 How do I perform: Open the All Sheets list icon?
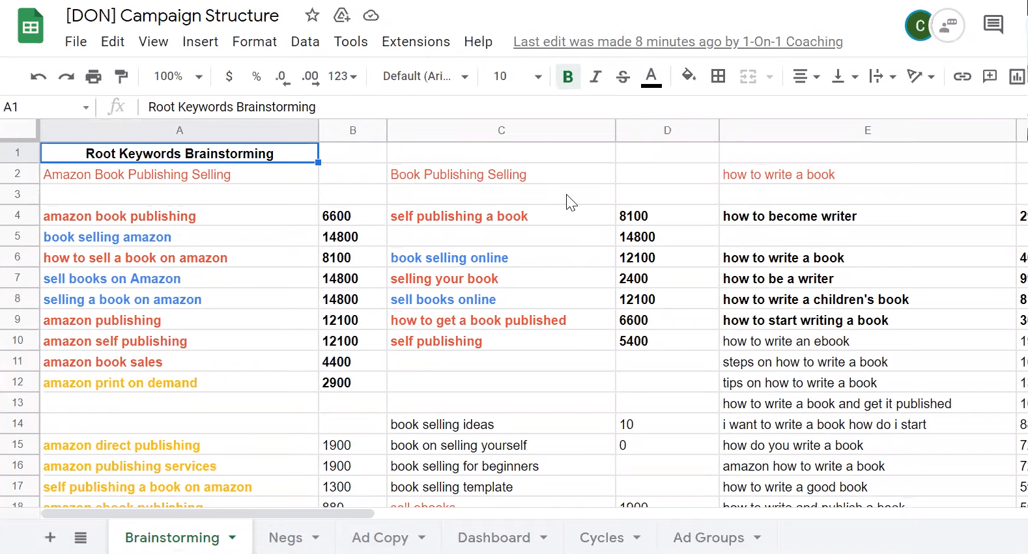click(81, 538)
